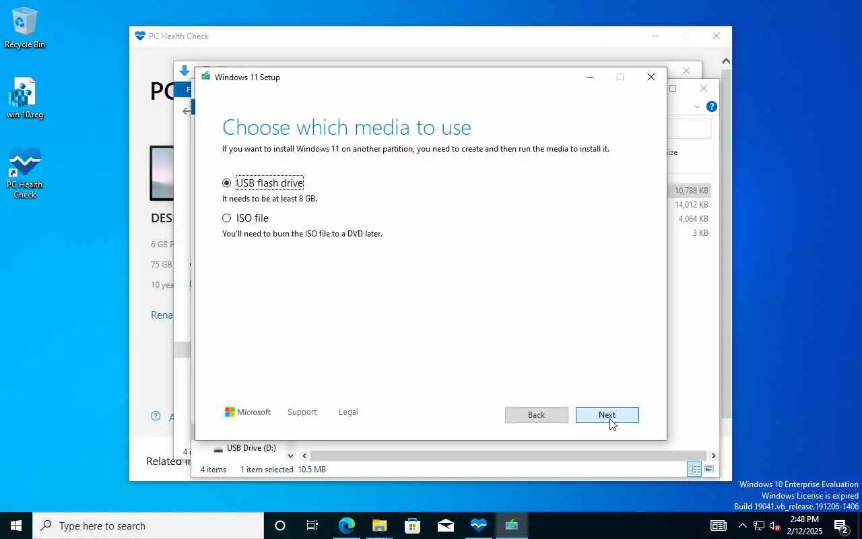Select the 10,788 KB file row
This screenshot has width=862, height=539.
click(689, 191)
